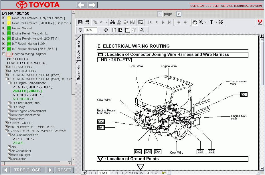The width and height of the screenshot is (265, 175).
Task: Open HOW TO USE THIS MANUAL entry
Action: tap(27, 63)
